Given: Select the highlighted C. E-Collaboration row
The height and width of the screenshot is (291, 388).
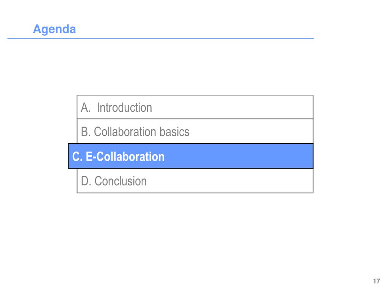Looking at the screenshot, I should (x=191, y=156).
